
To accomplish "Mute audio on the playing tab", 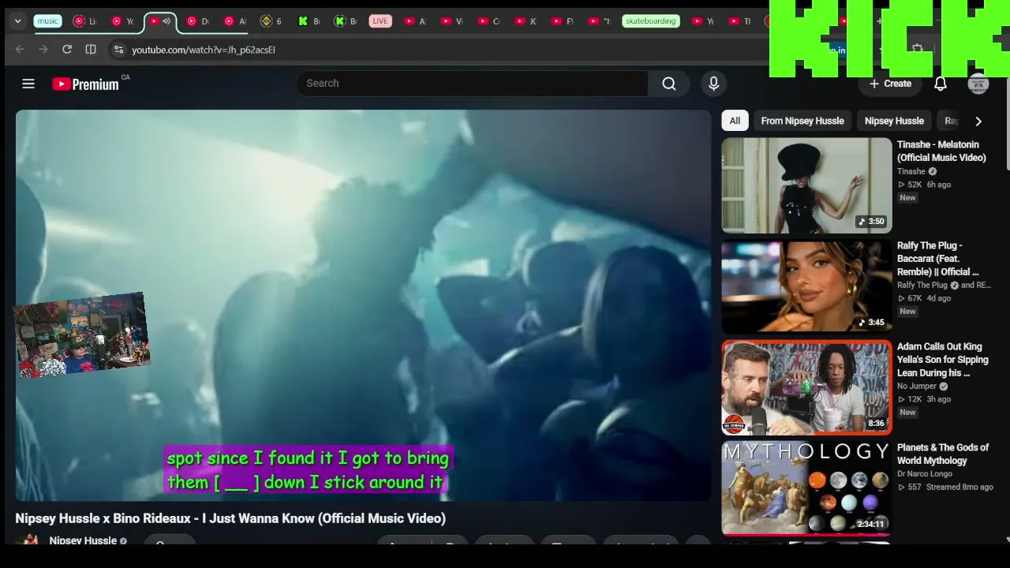I will tap(166, 21).
